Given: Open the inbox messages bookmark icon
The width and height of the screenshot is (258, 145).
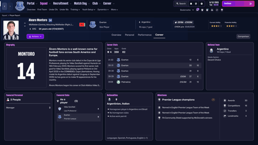Looking at the screenshot, I should coord(198,10).
